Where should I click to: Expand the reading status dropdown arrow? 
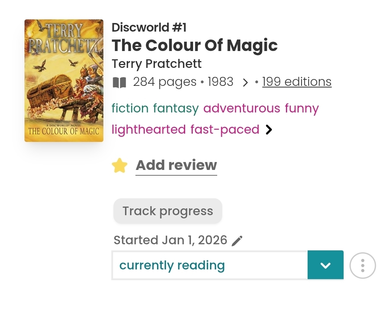coord(325,265)
